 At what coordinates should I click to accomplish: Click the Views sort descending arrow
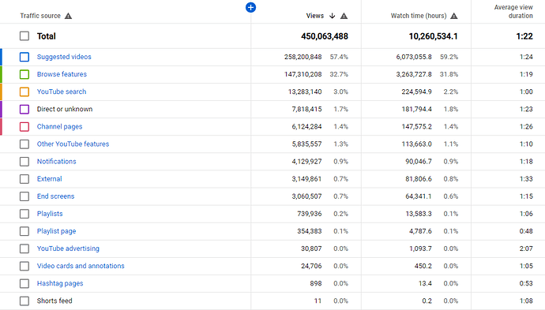click(x=333, y=16)
